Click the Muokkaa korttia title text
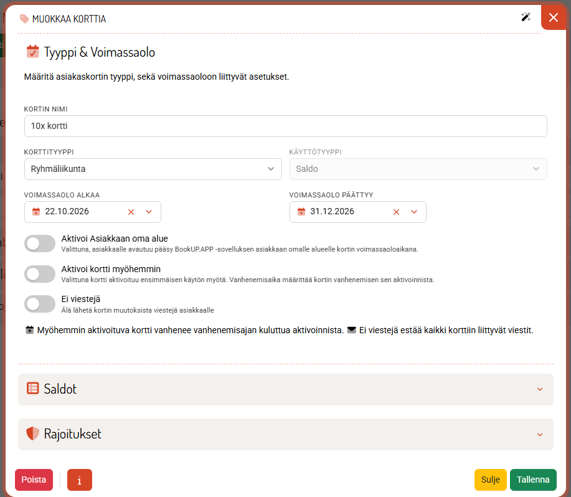This screenshot has height=497, width=571. [69, 19]
